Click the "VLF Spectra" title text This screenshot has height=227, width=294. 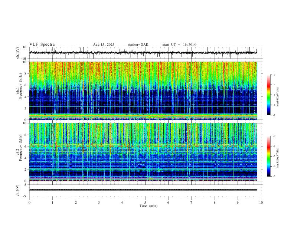tap(42, 45)
